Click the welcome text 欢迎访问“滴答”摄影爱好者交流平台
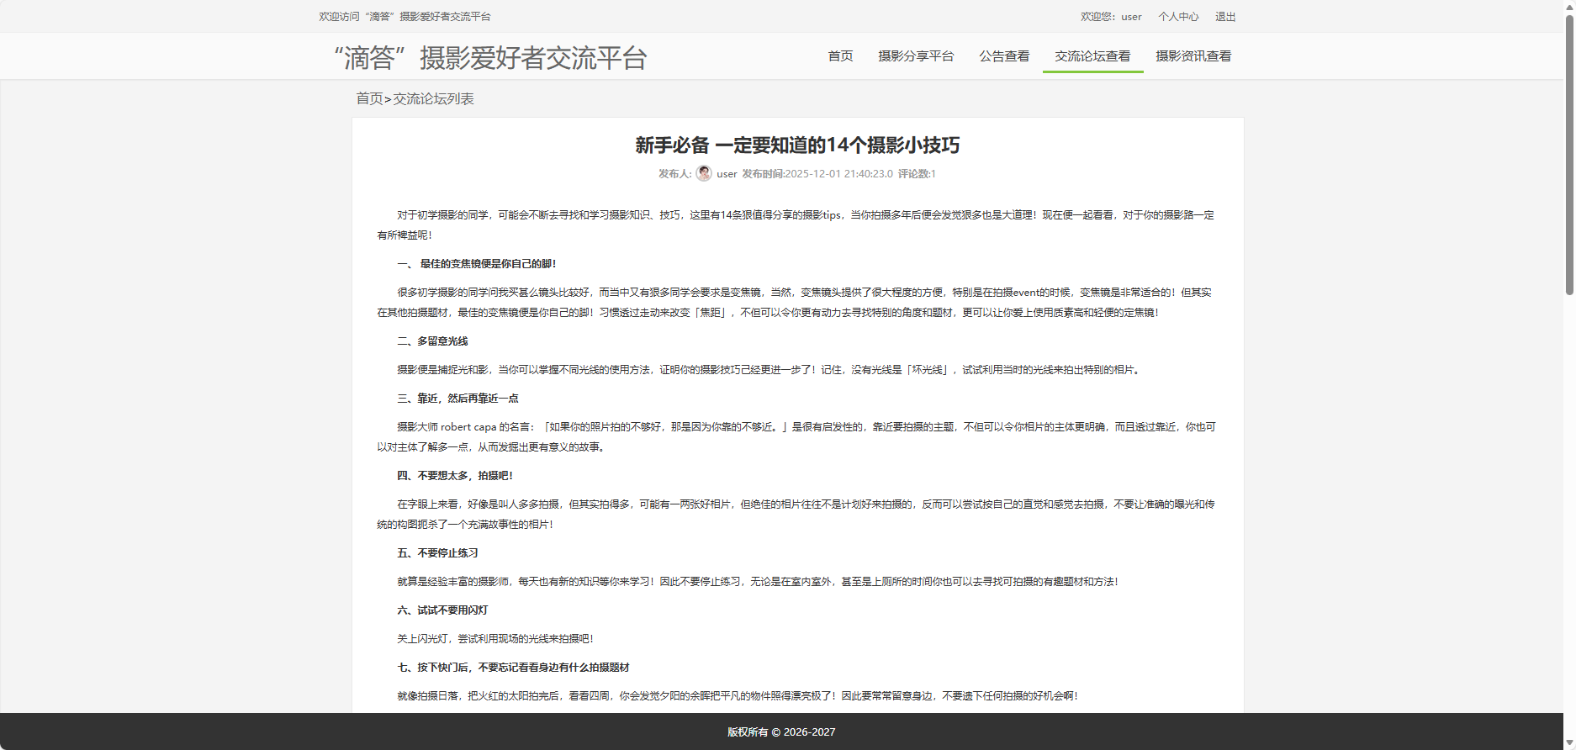Screen dimensions: 1576x750 pos(405,17)
